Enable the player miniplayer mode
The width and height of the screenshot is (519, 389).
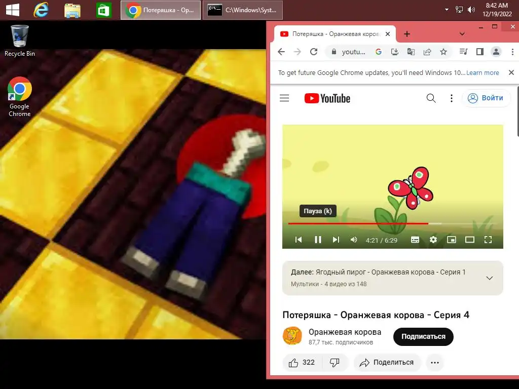tap(452, 240)
